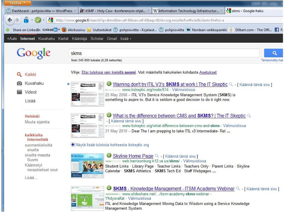
Task: Open 'What is the difference between CMS and SKMS?' result
Action: (x=179, y=116)
